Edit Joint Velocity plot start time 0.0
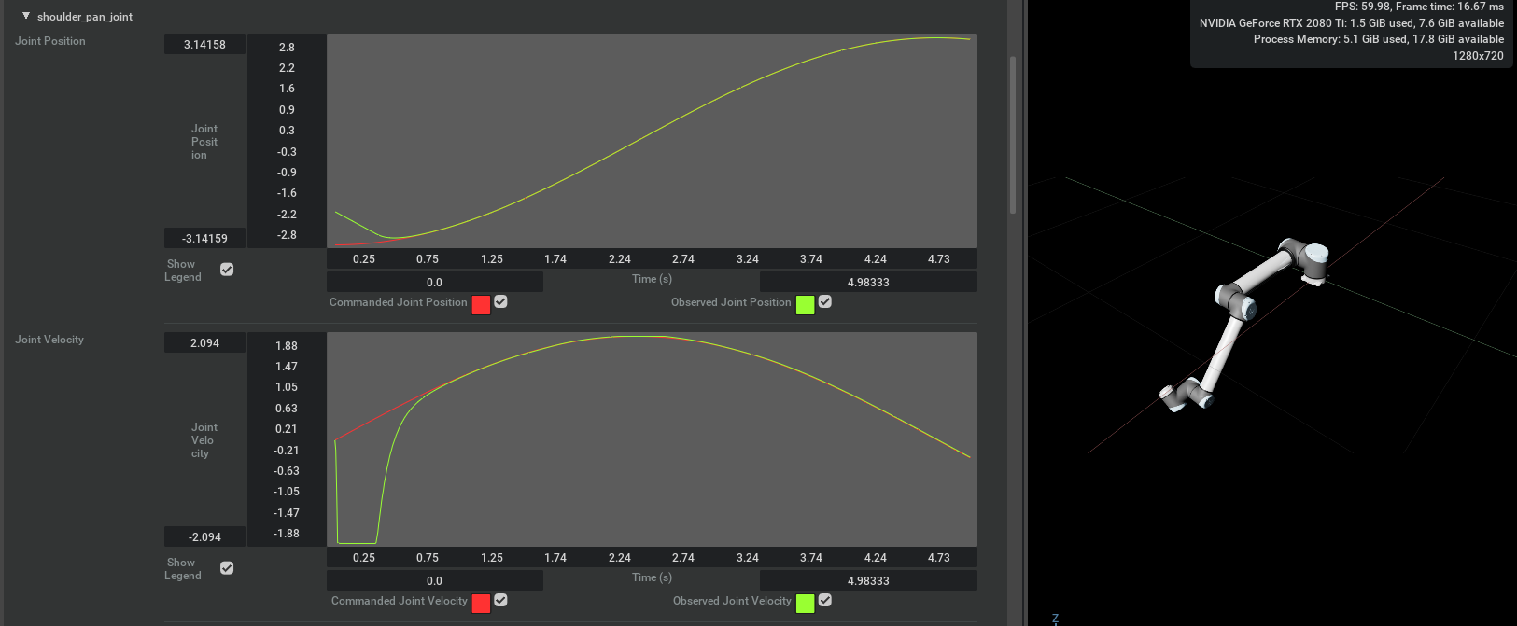1517x626 pixels. click(435, 580)
